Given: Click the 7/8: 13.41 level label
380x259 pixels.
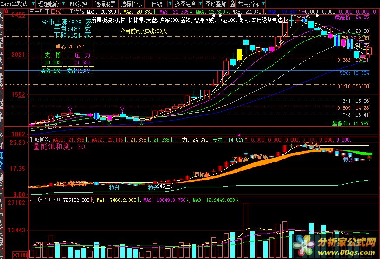Looking at the screenshot, I should 356,115.
